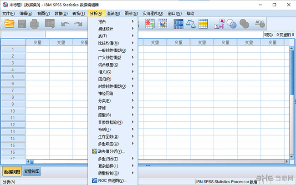Open the 视图(V) menu

pyautogui.click(x=43, y=14)
